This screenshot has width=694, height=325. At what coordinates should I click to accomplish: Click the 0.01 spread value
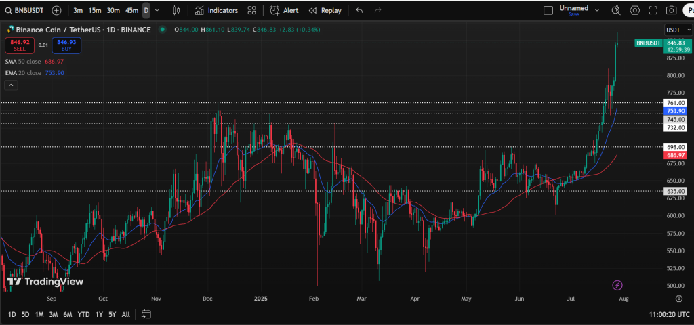43,45
